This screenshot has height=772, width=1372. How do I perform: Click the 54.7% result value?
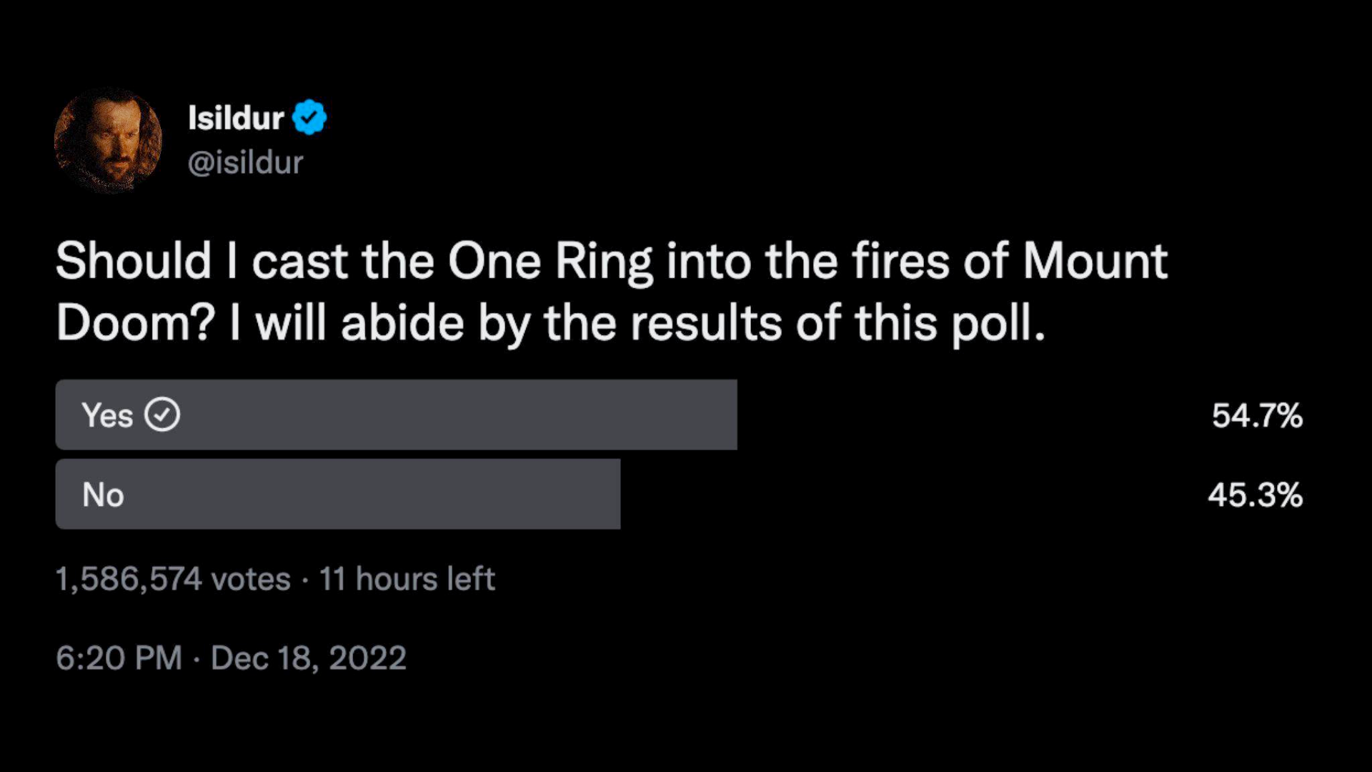click(1257, 415)
